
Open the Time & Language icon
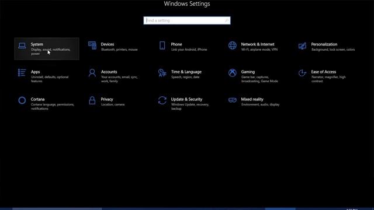pos(162,73)
